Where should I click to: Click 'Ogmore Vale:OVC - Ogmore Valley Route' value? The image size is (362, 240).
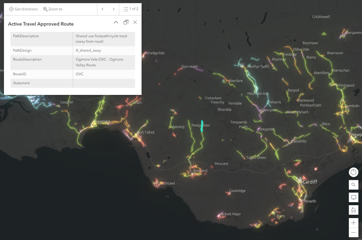pyautogui.click(x=100, y=62)
